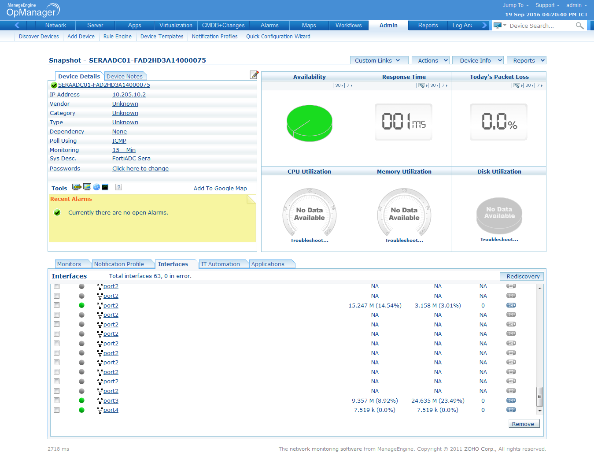Select the checkbox next to port4
Screen dimensions: 594x452
tap(56, 410)
